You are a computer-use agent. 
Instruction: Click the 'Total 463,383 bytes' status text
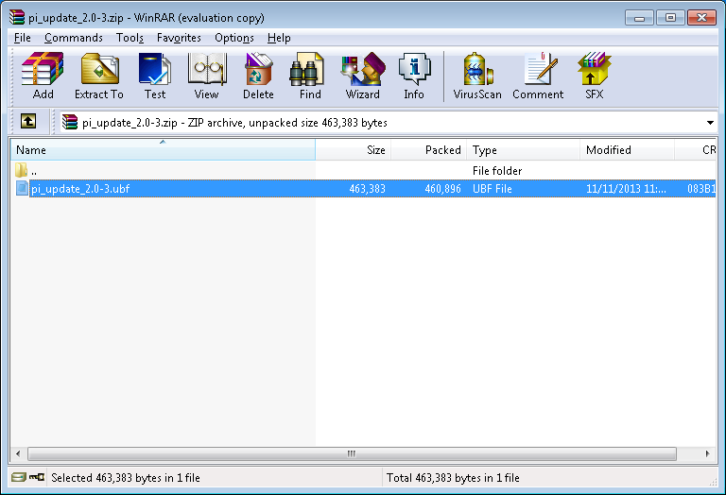pyautogui.click(x=453, y=477)
